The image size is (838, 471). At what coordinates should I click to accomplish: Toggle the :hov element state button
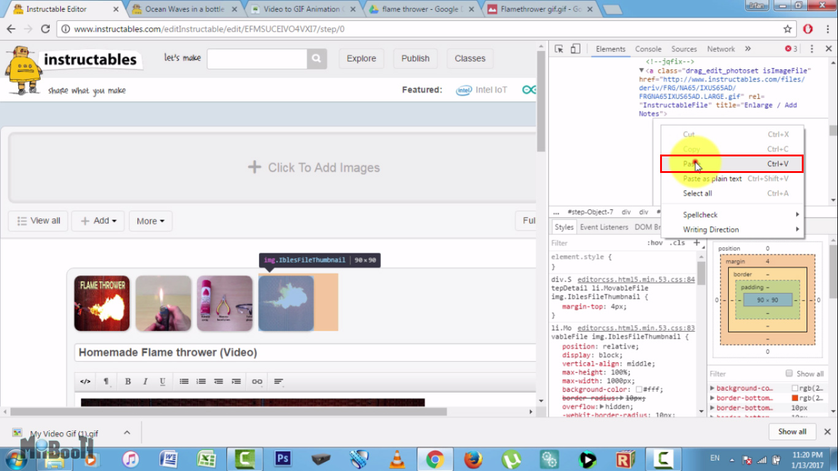point(655,243)
